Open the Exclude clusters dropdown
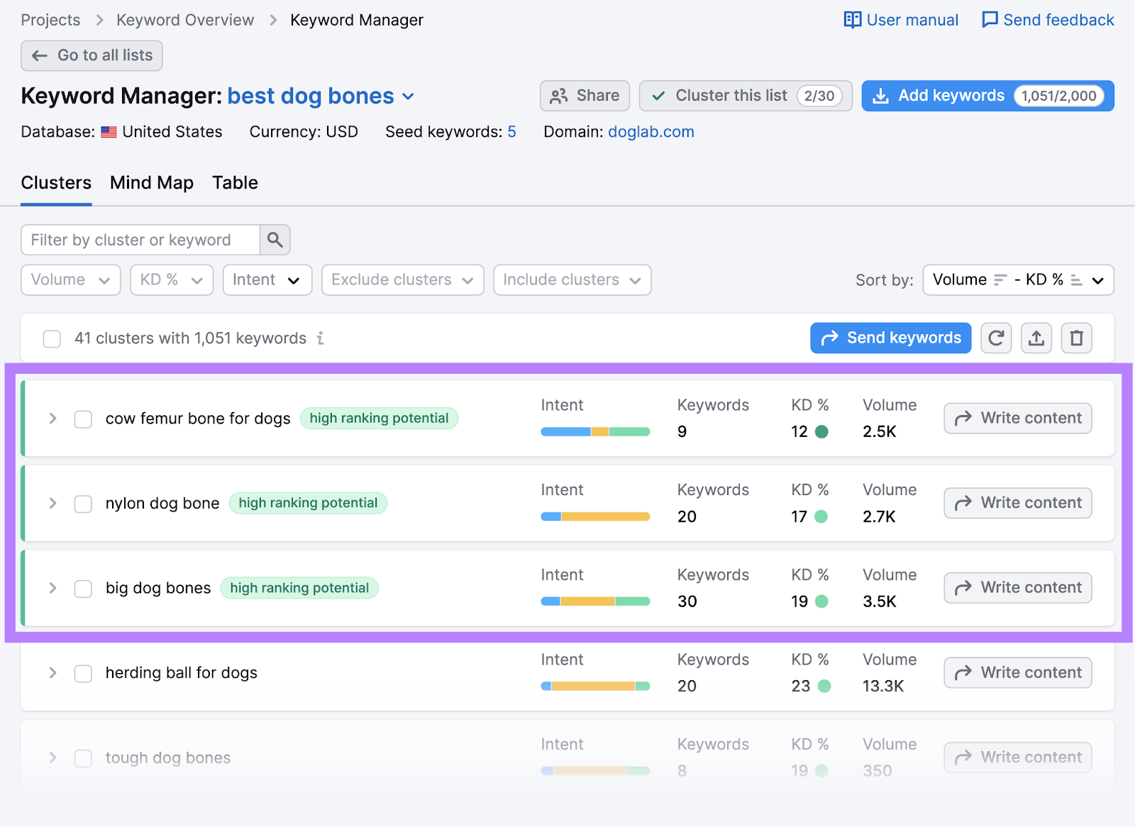1135x827 pixels. [403, 280]
